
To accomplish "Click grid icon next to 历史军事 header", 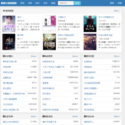I will pyautogui.click(x=4, y=116).
